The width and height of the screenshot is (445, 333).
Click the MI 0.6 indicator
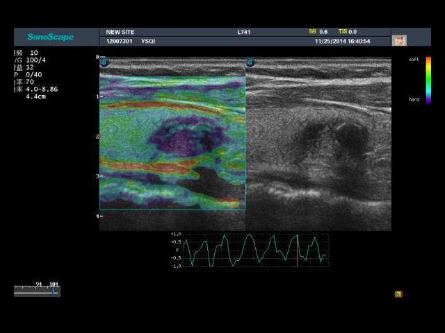(x=318, y=32)
